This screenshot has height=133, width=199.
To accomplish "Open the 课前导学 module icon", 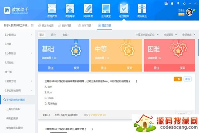I will 70,8.
